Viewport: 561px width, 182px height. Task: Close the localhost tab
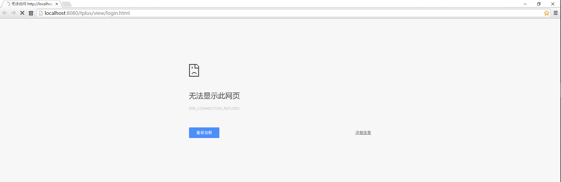(x=57, y=4)
